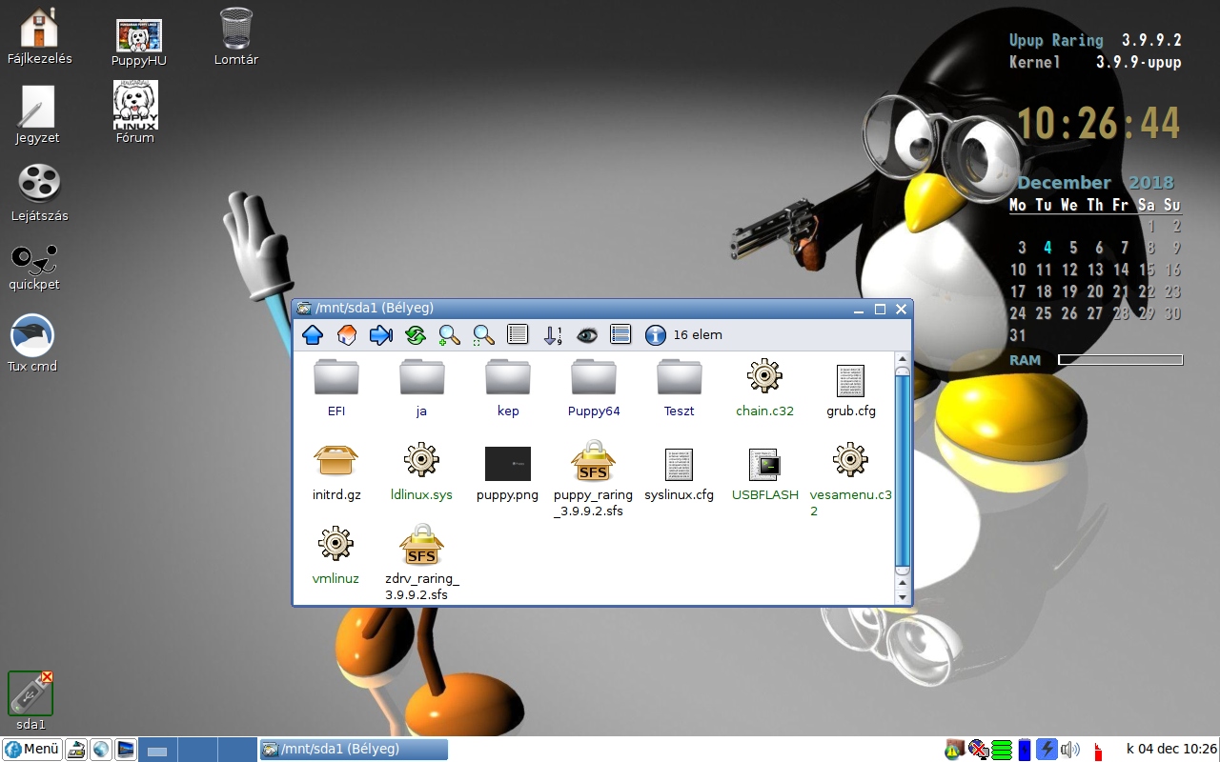Click the taskbar clock k 04 dec 10:26

pos(1171,750)
